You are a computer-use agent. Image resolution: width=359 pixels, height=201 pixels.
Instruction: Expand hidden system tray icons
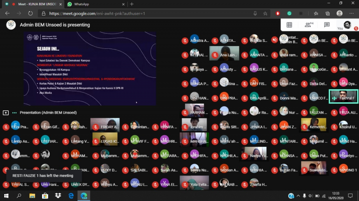pyautogui.click(x=298, y=196)
